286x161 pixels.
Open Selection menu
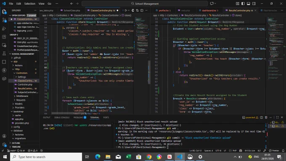[x=30, y=3]
